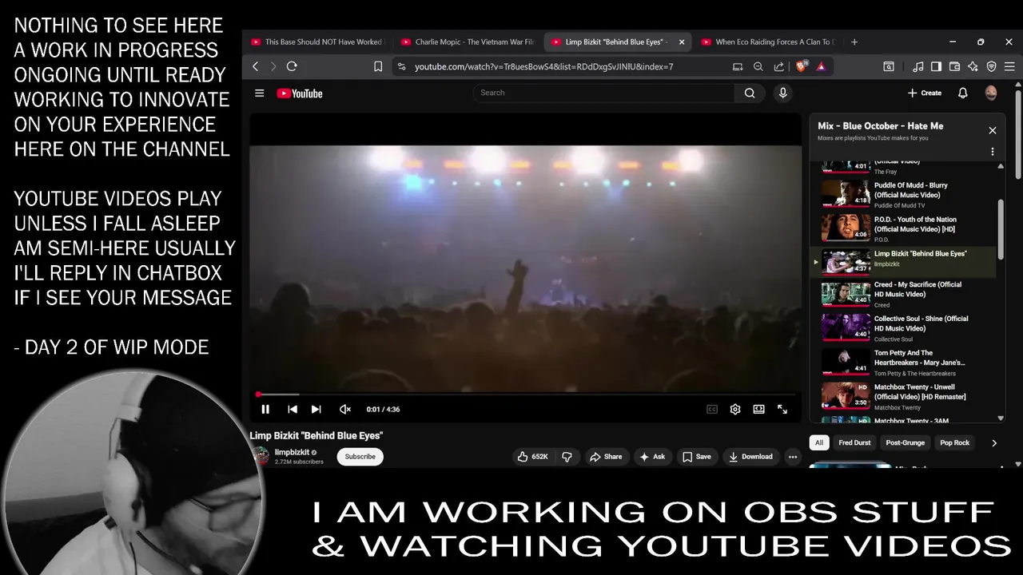Viewport: 1023px width, 575px height.
Task: Select Limp Bizkit "Behind Blue Eyes" playlist row
Action: coord(903,261)
